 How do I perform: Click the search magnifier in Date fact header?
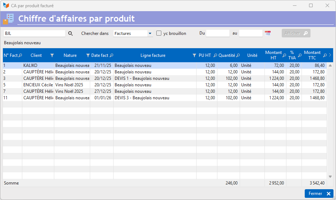111,55
